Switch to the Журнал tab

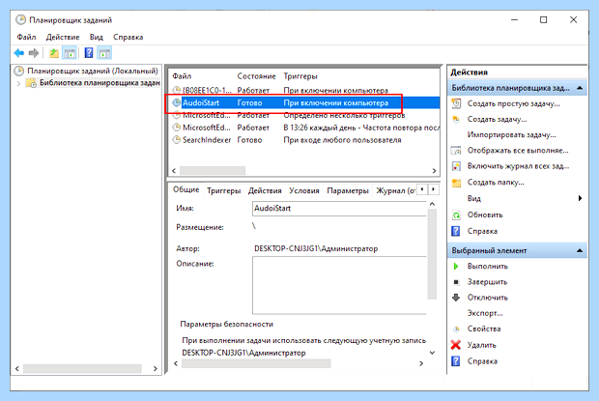[395, 190]
